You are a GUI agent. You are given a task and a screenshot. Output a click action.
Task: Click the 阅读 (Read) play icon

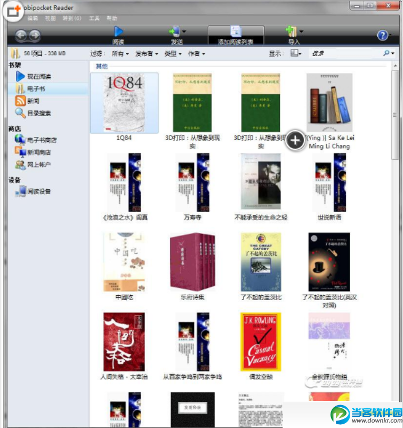click(118, 31)
